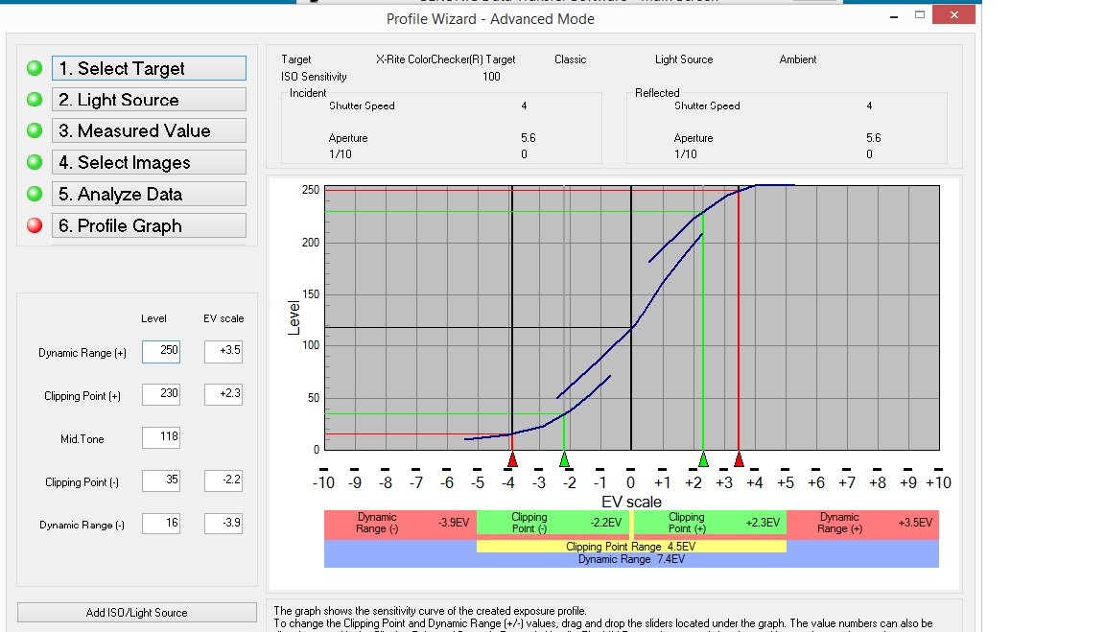Click the green status dot beside Light Source
The width and height of the screenshot is (1105, 632).
35,100
